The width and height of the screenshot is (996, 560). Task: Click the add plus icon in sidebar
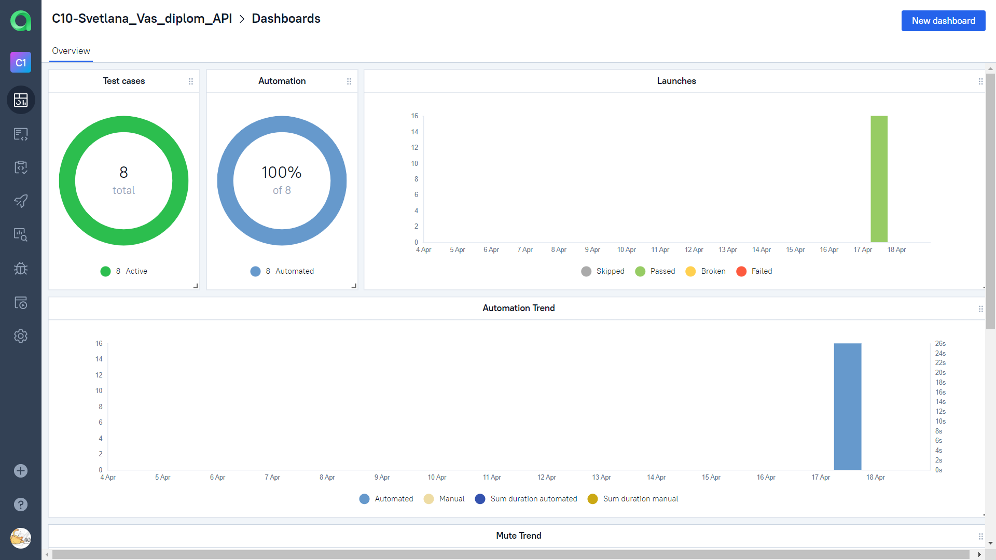pos(21,471)
